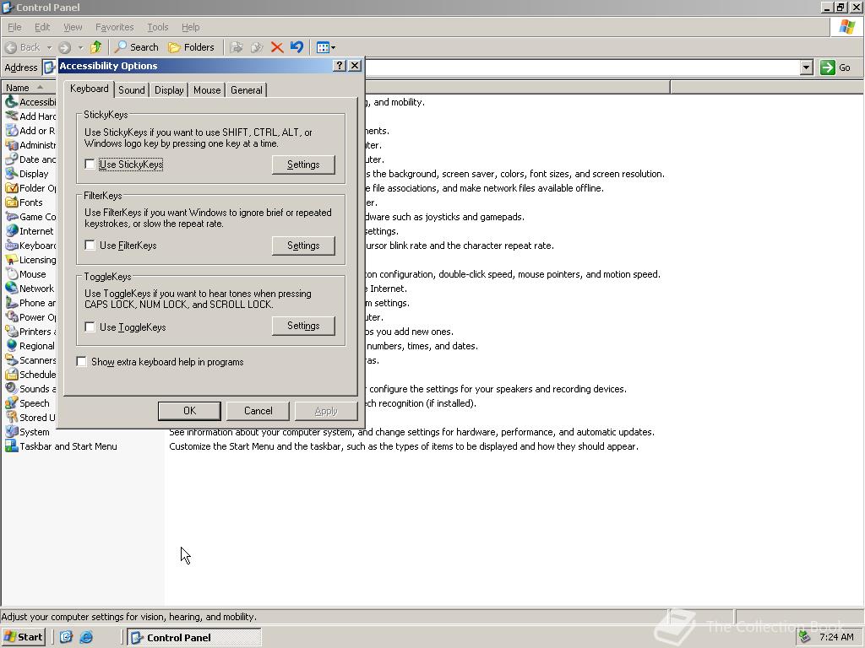Switch to the Mouse tab
Screen dimensions: 865x648
tap(207, 89)
